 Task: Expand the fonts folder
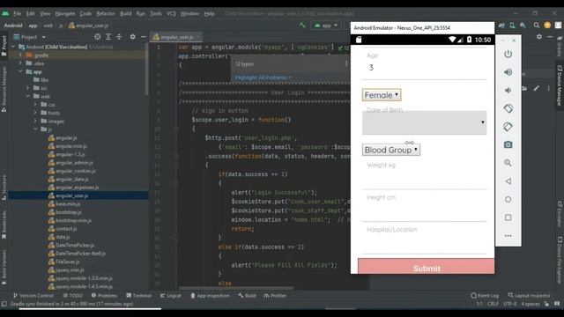pyautogui.click(x=35, y=113)
